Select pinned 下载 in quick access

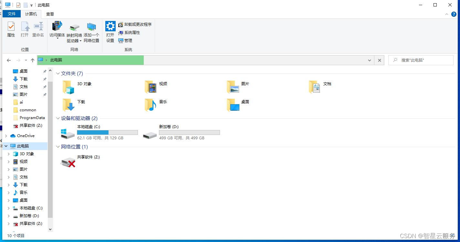click(24, 79)
